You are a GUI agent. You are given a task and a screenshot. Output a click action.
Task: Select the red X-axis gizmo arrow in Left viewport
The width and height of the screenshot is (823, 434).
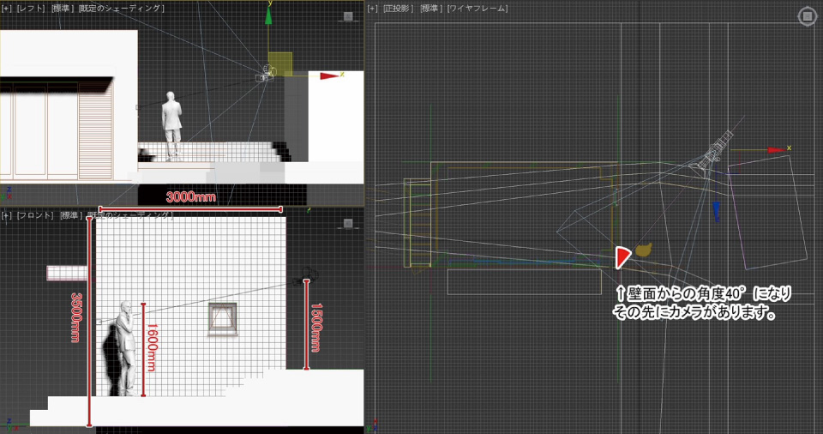(329, 76)
